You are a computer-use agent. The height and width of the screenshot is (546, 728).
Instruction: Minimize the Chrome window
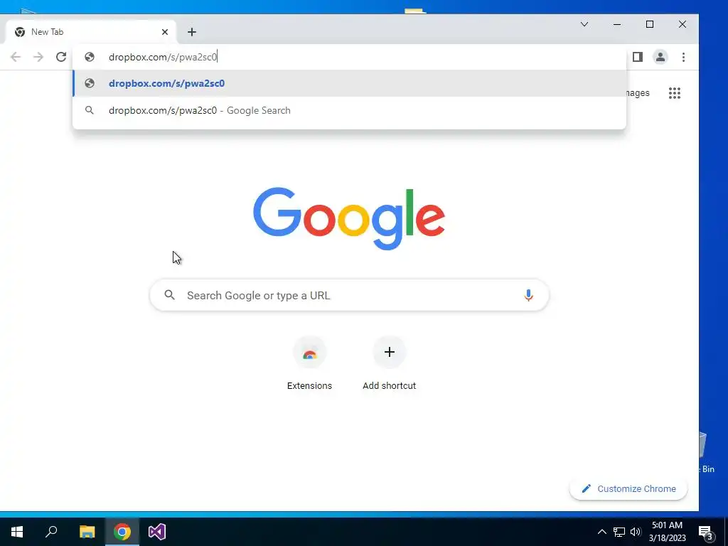click(617, 24)
